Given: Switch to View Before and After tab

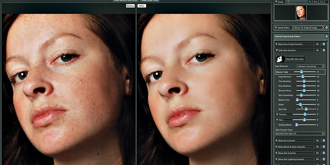Looking at the screenshot, I should (125, 1).
